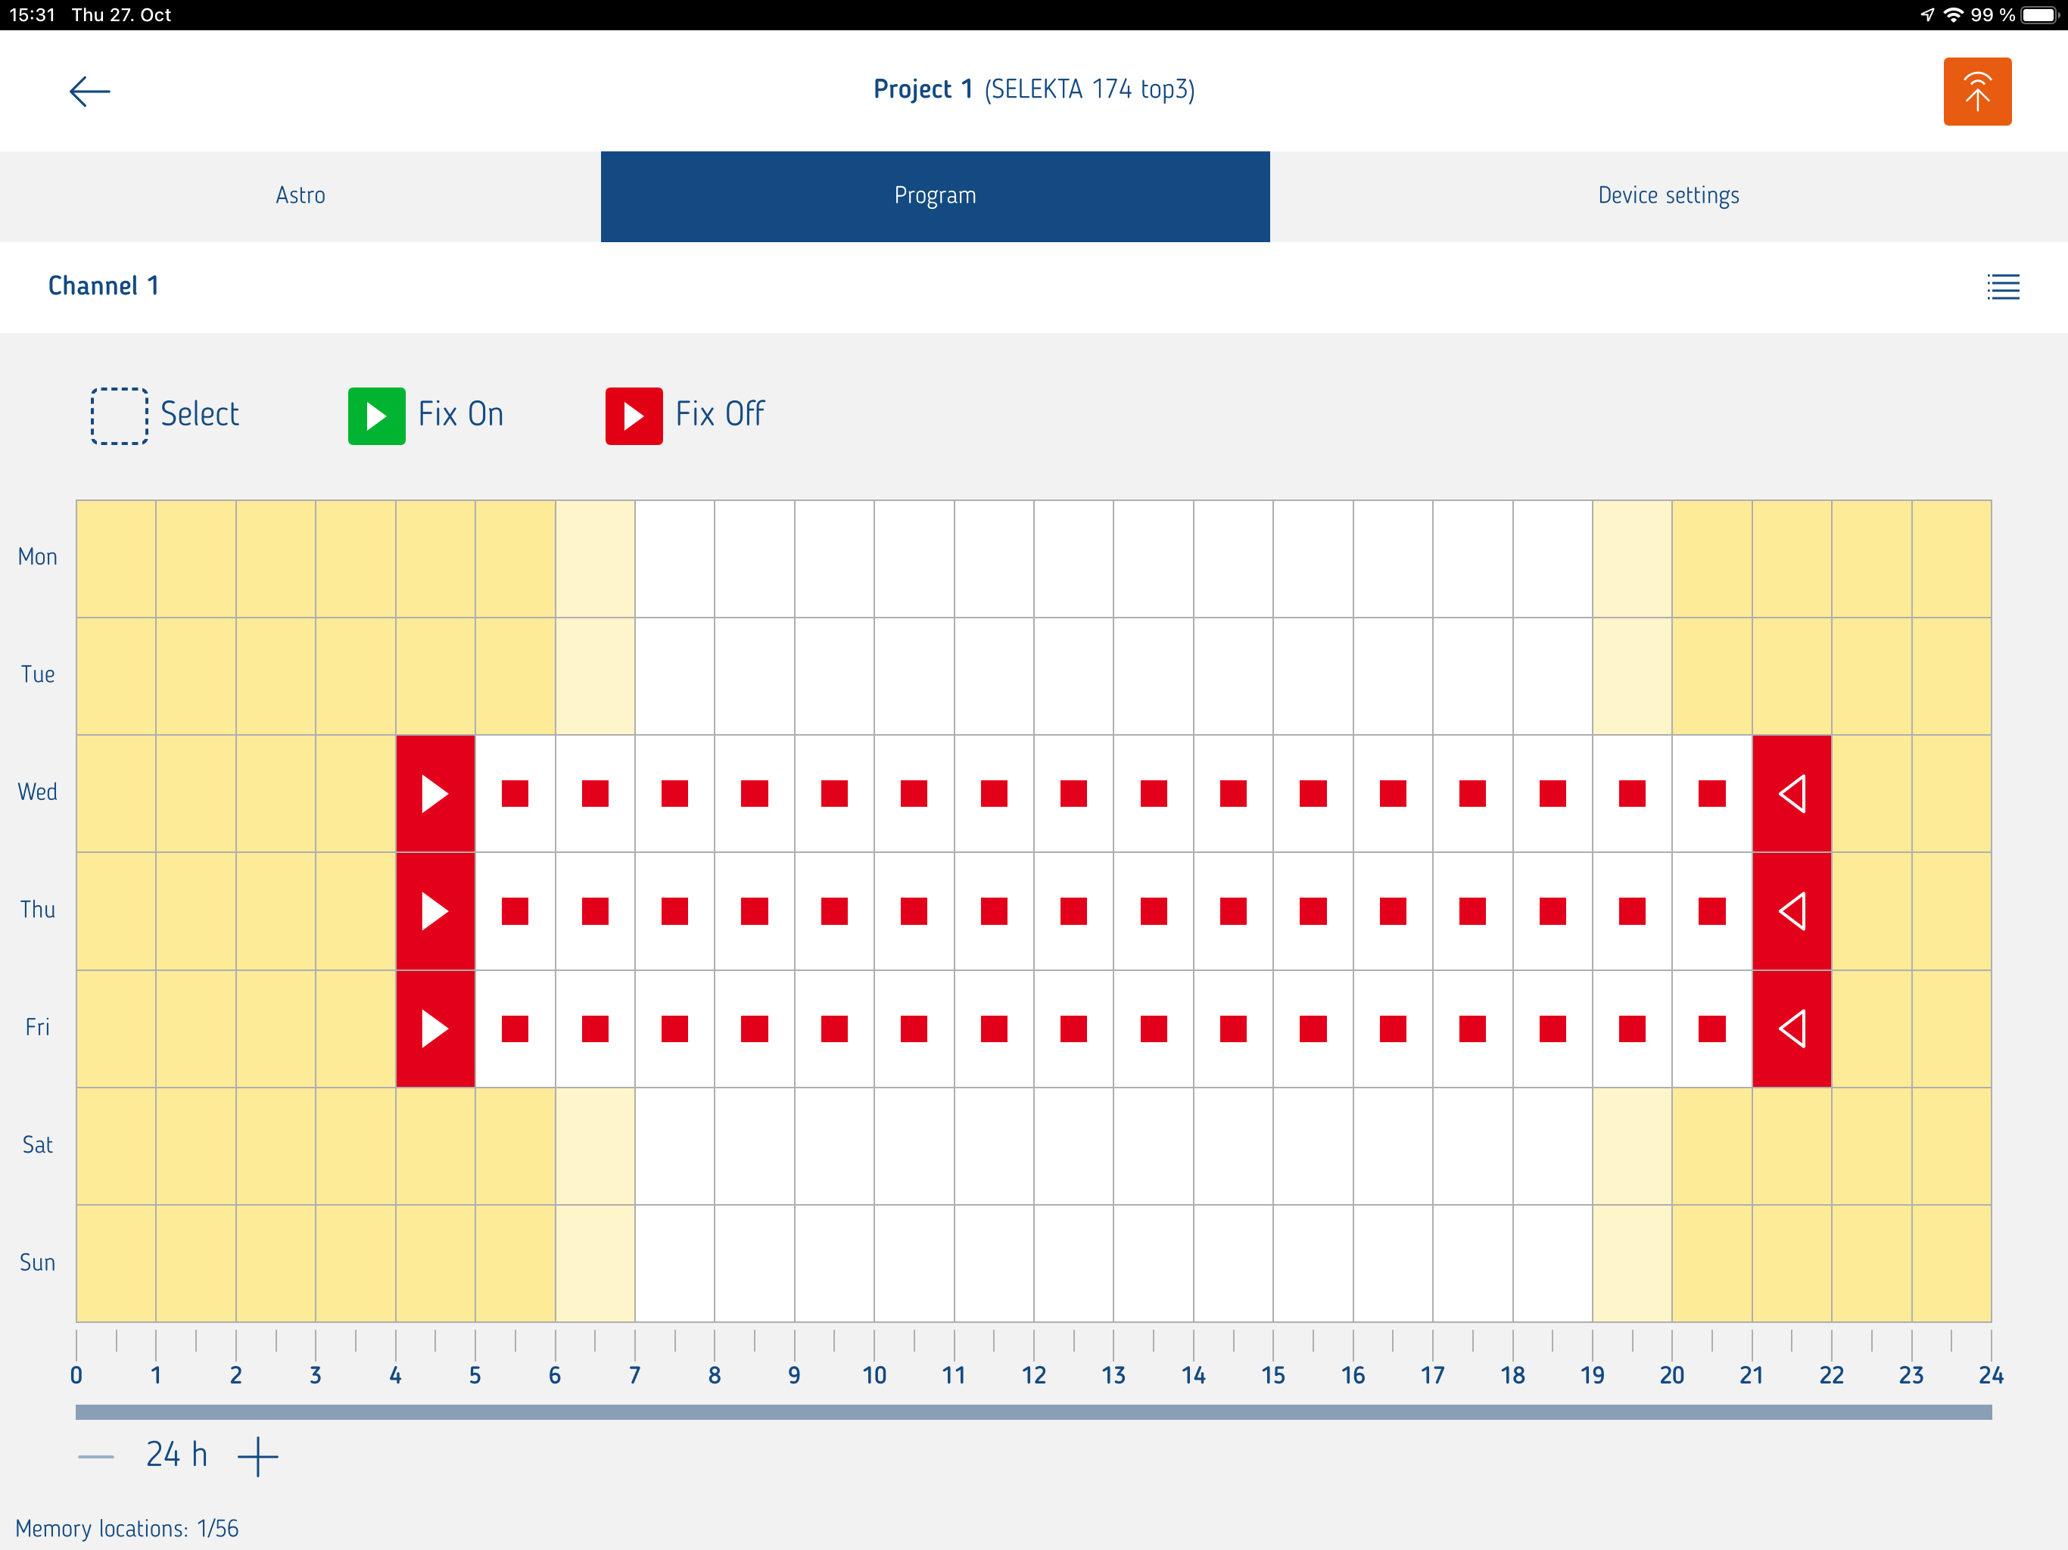Select the Program tab
Screen dimensions: 2068x1550
pos(935,195)
